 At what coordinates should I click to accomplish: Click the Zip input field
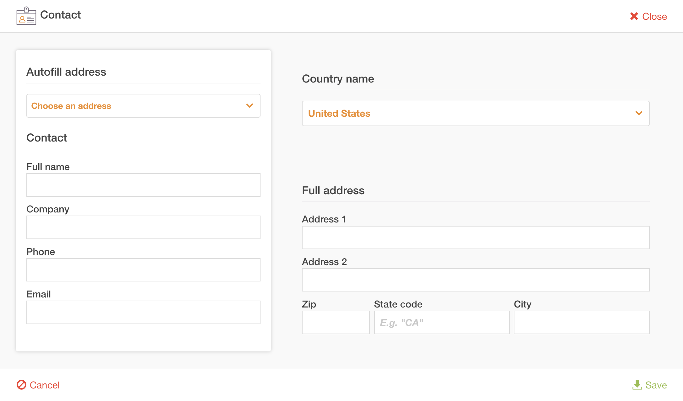(x=336, y=322)
